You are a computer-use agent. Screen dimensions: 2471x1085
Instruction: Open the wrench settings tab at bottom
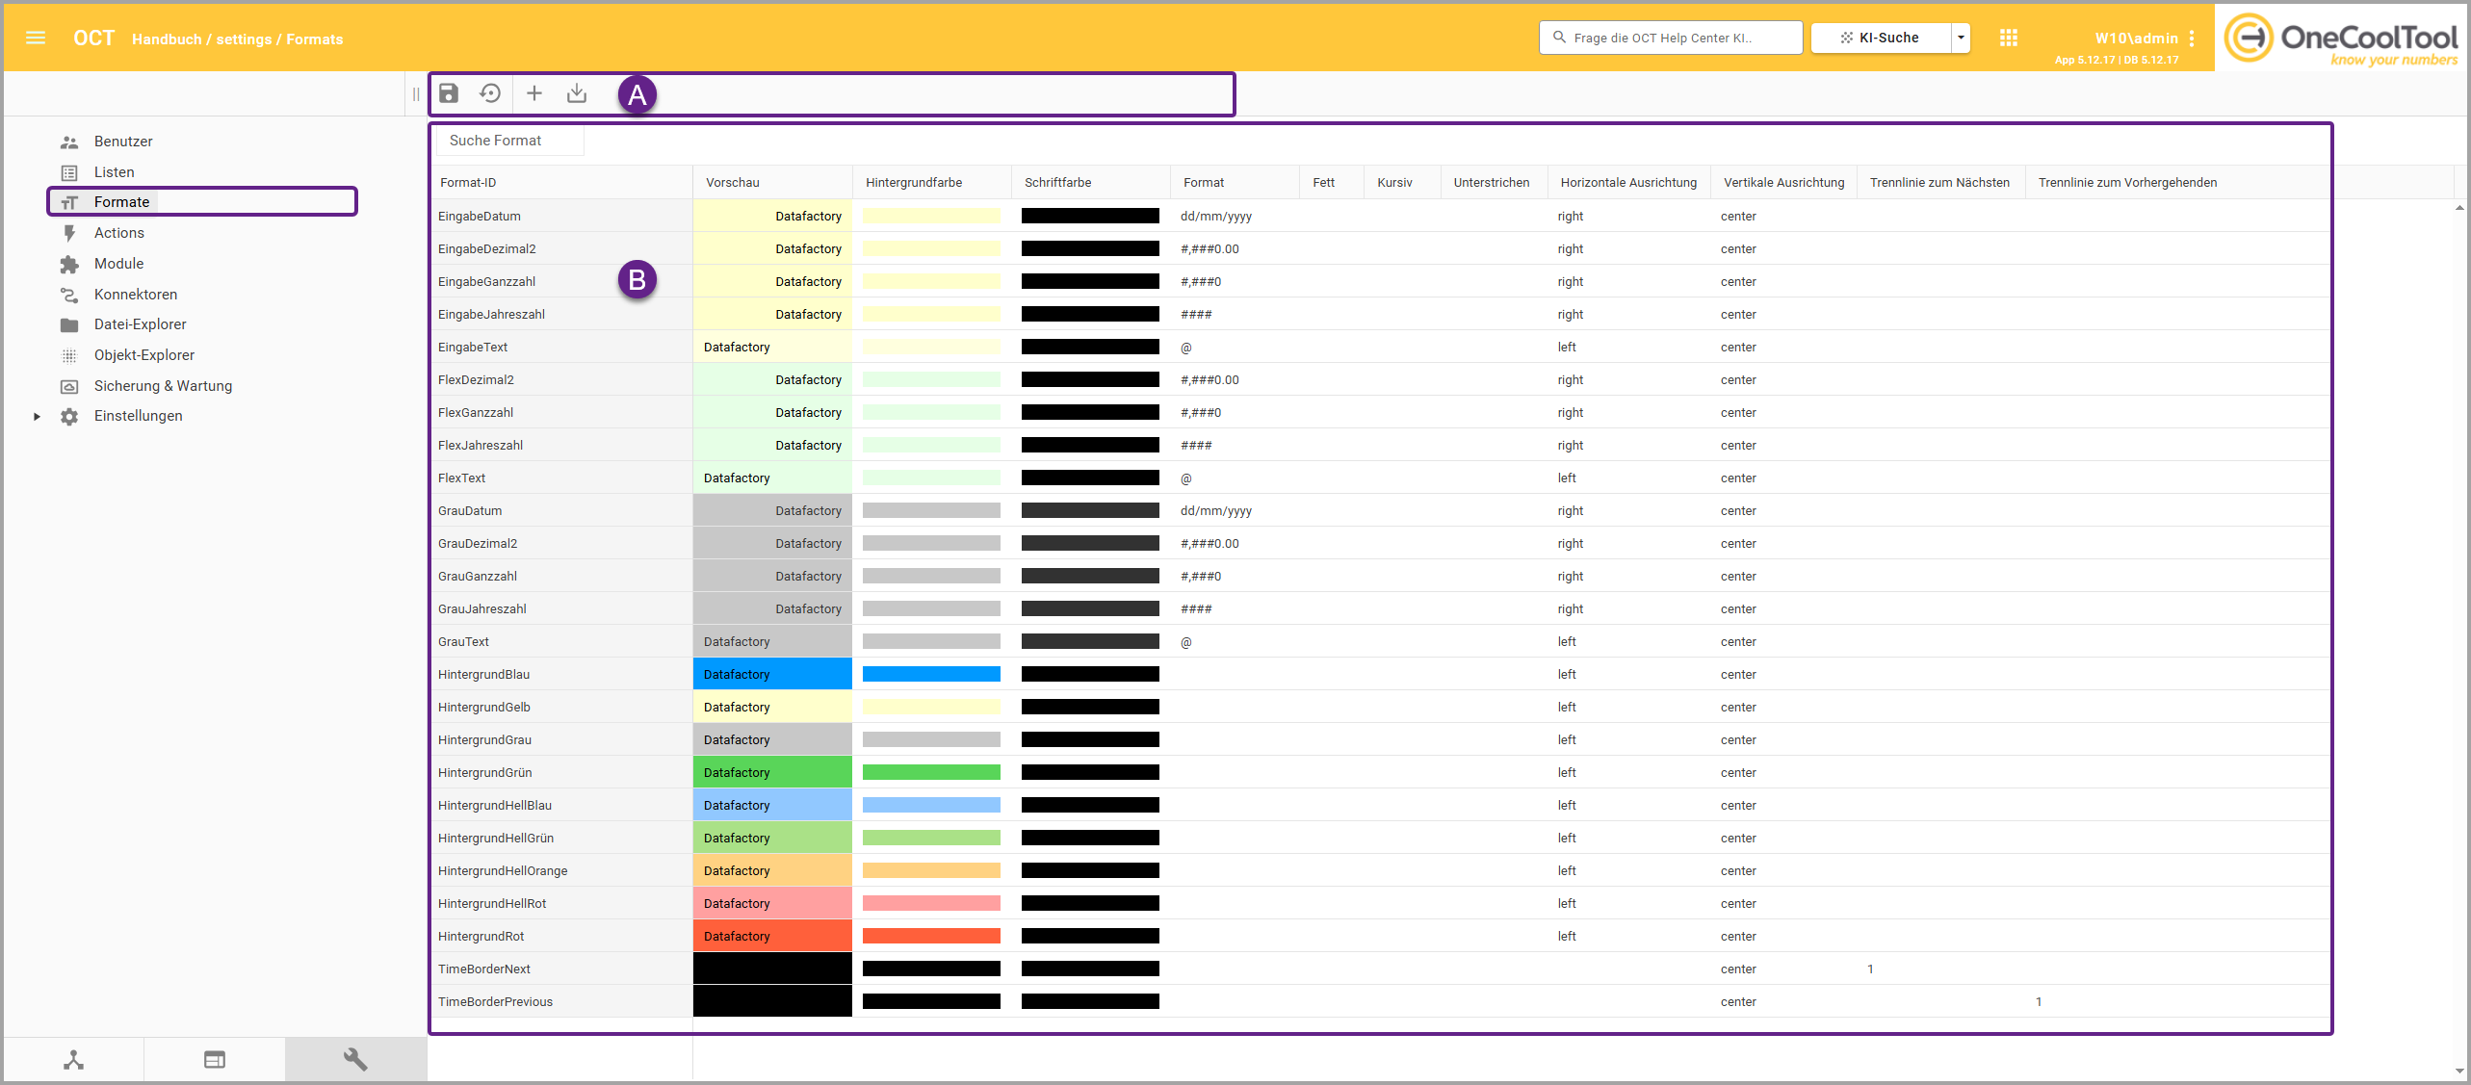point(355,1059)
